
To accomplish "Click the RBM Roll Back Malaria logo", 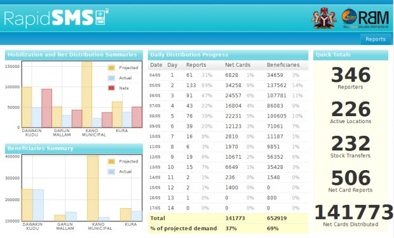I will coord(365,18).
